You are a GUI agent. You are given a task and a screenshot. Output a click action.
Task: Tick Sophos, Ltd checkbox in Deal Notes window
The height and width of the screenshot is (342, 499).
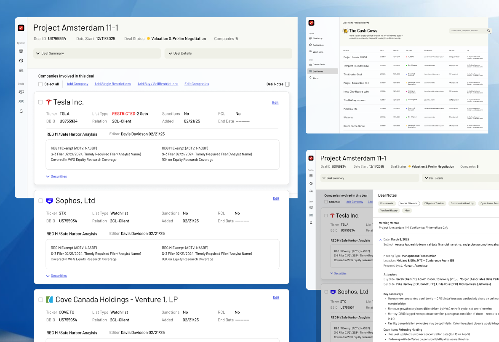[326, 292]
